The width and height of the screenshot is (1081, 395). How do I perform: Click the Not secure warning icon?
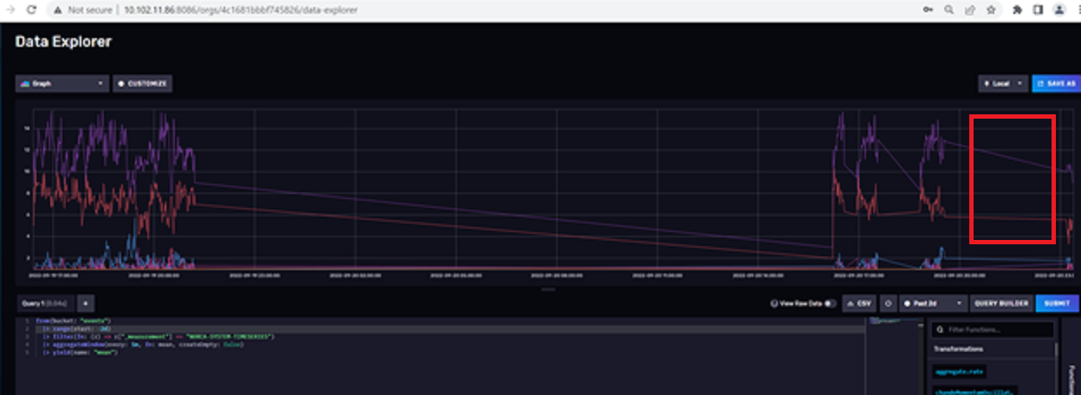(57, 10)
